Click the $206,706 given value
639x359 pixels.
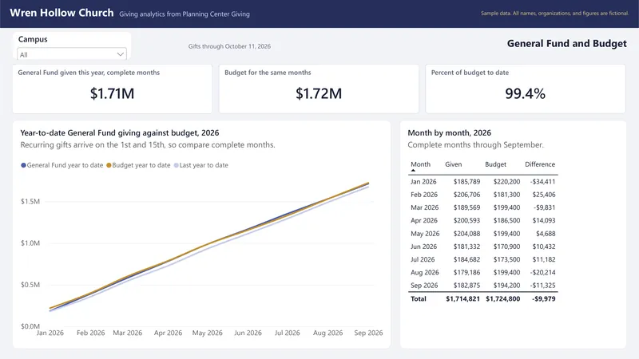coord(466,195)
